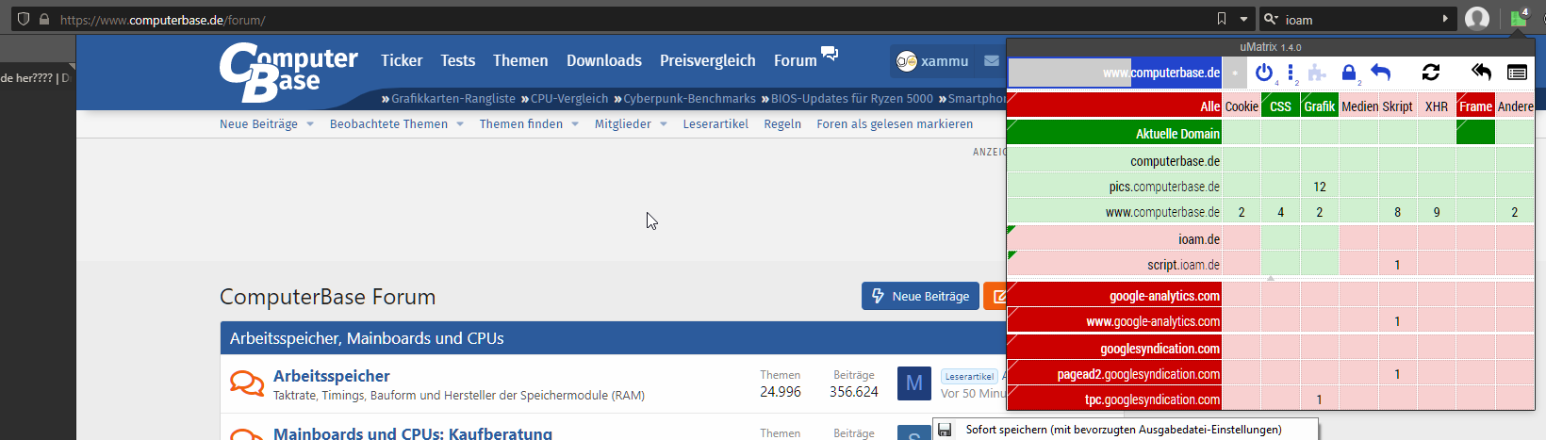This screenshot has width=1546, height=440.
Task: Toggle green Grafik column header
Action: click(1320, 106)
